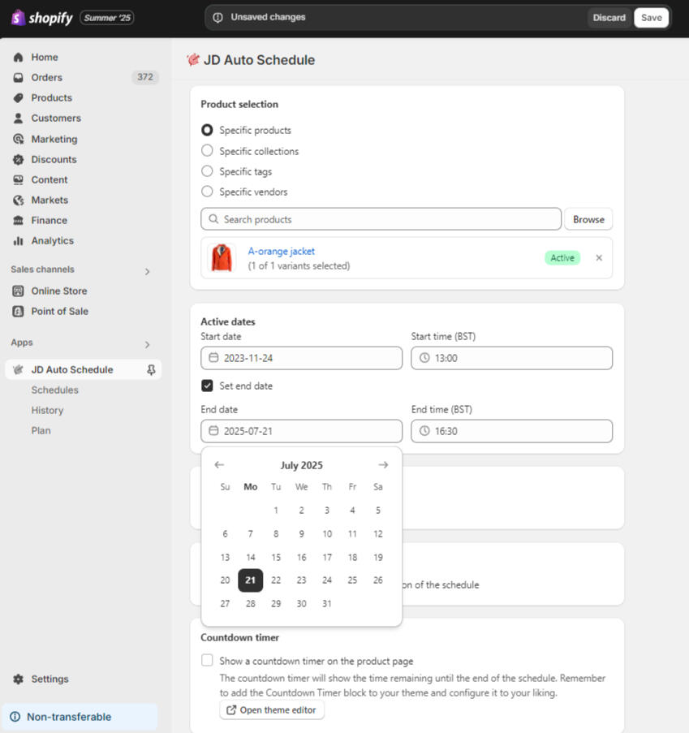Remove A-orange jacket with the X icon
Viewport: 689px width, 733px height.
(x=599, y=258)
